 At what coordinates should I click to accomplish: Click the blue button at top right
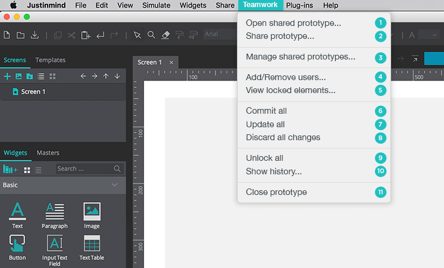pos(434,59)
